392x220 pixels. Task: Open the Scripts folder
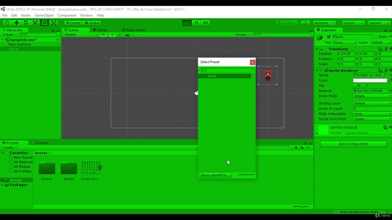coord(69,168)
